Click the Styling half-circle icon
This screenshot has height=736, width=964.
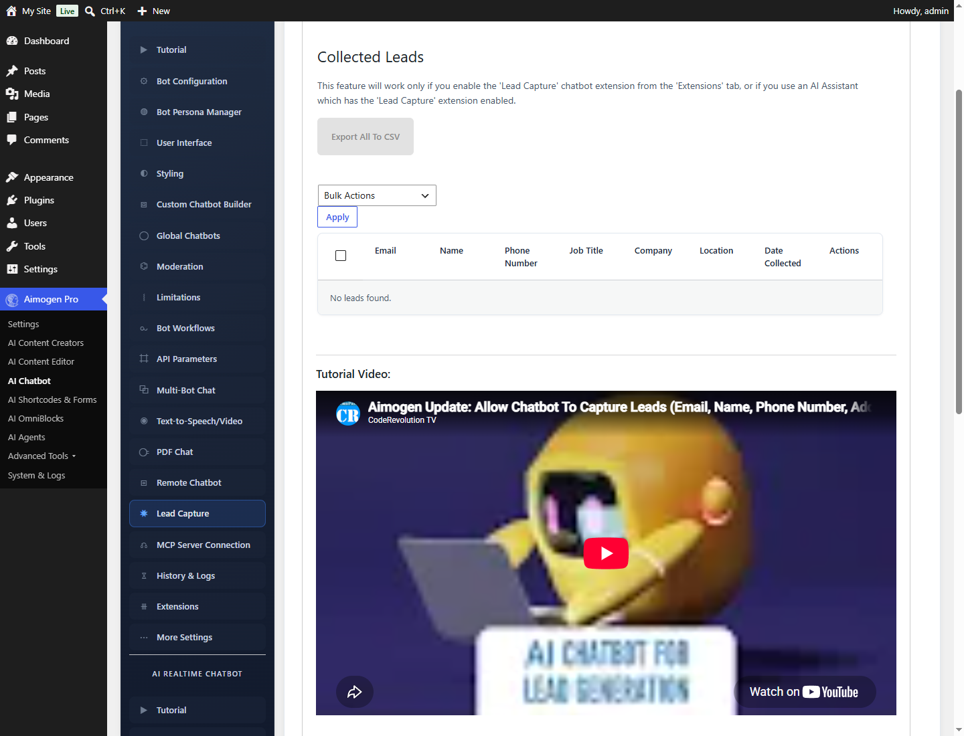tap(144, 173)
